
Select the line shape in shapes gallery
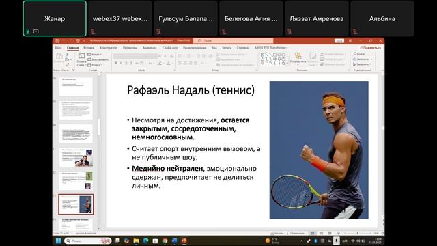pos(267,55)
